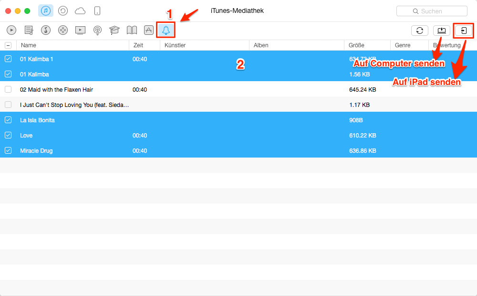Click the iTunes-Mediathek window title
Image resolution: width=477 pixels, height=296 pixels.
click(x=237, y=11)
